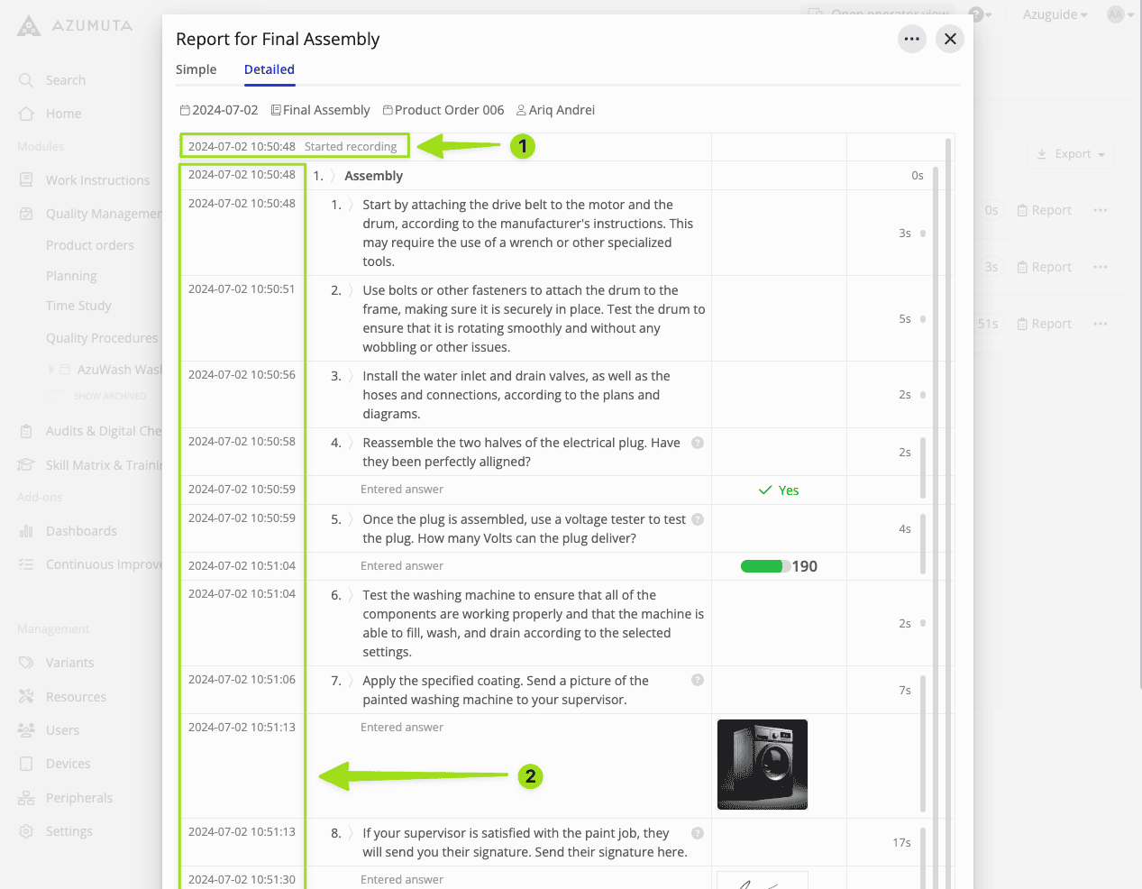Click the Dashboards icon in sidebar
The image size is (1142, 889).
26,531
